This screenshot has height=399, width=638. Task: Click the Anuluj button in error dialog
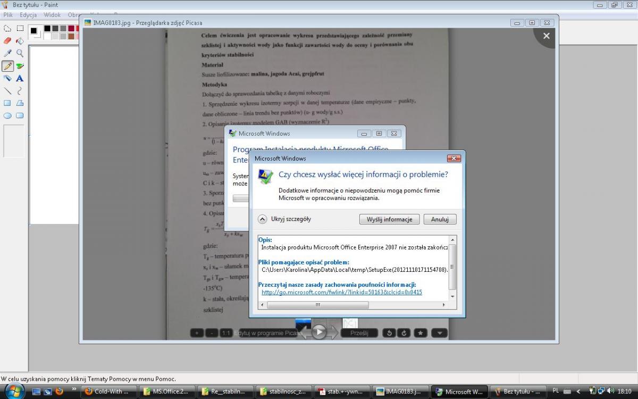coord(440,219)
